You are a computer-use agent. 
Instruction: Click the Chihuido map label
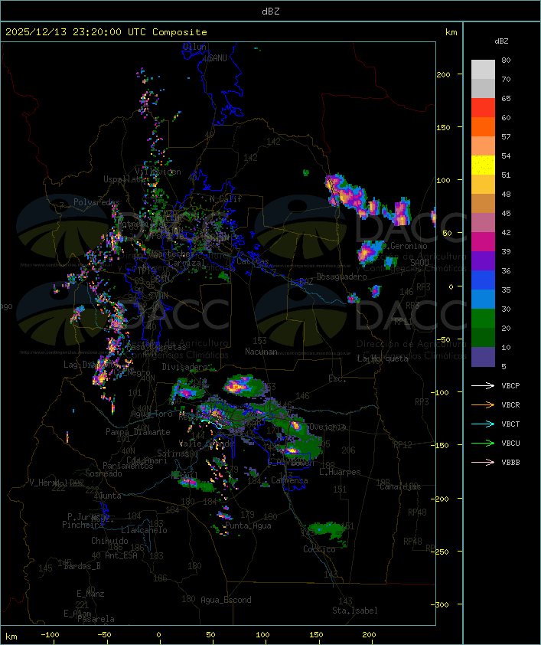point(109,541)
